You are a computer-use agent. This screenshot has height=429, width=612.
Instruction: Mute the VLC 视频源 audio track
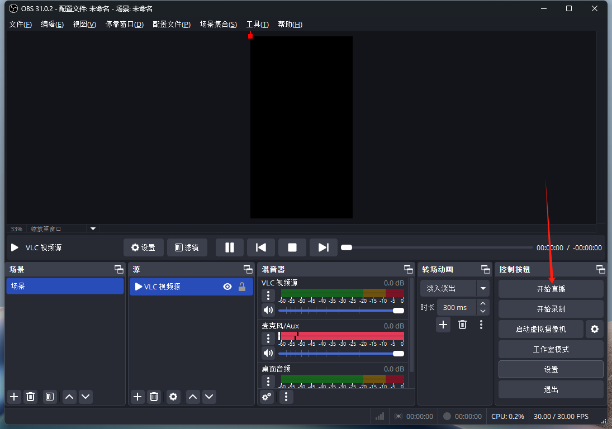point(268,310)
